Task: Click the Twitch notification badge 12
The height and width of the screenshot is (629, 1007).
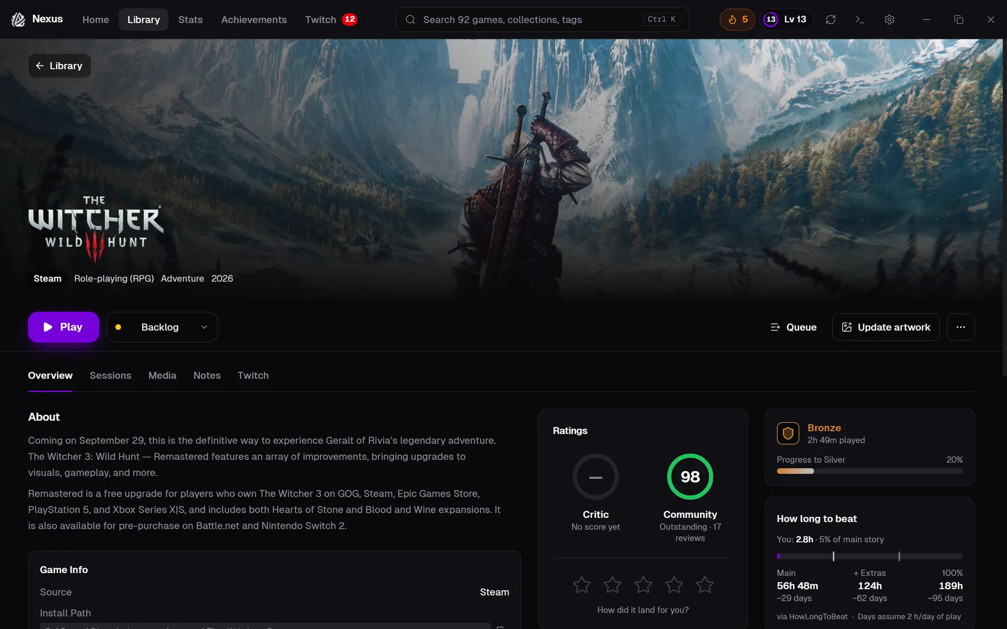Action: point(349,19)
